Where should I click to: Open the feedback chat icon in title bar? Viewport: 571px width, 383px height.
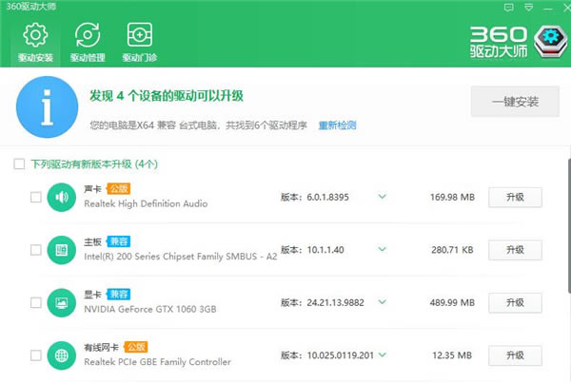point(509,8)
